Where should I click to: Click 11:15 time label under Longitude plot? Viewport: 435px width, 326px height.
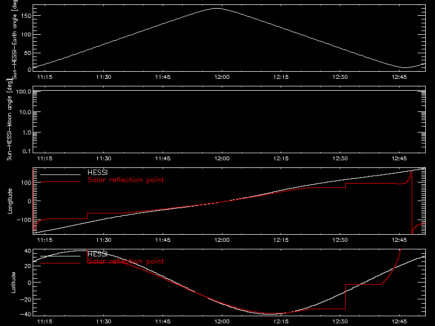click(x=45, y=240)
